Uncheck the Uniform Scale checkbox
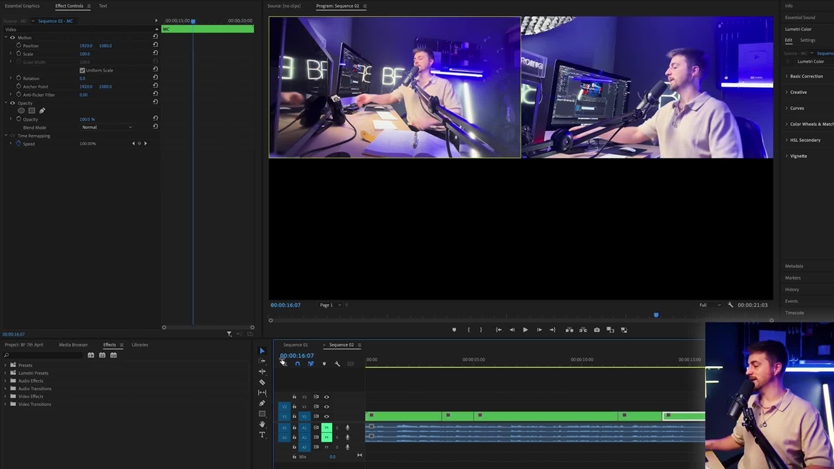Viewport: 834px width, 469px height. [82, 70]
